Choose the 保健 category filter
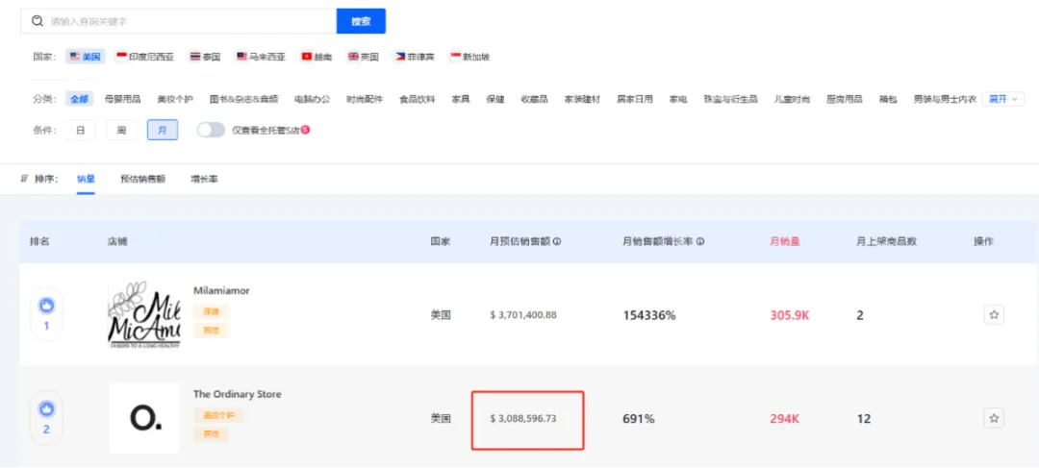Image resolution: width=1039 pixels, height=468 pixels. [x=495, y=99]
